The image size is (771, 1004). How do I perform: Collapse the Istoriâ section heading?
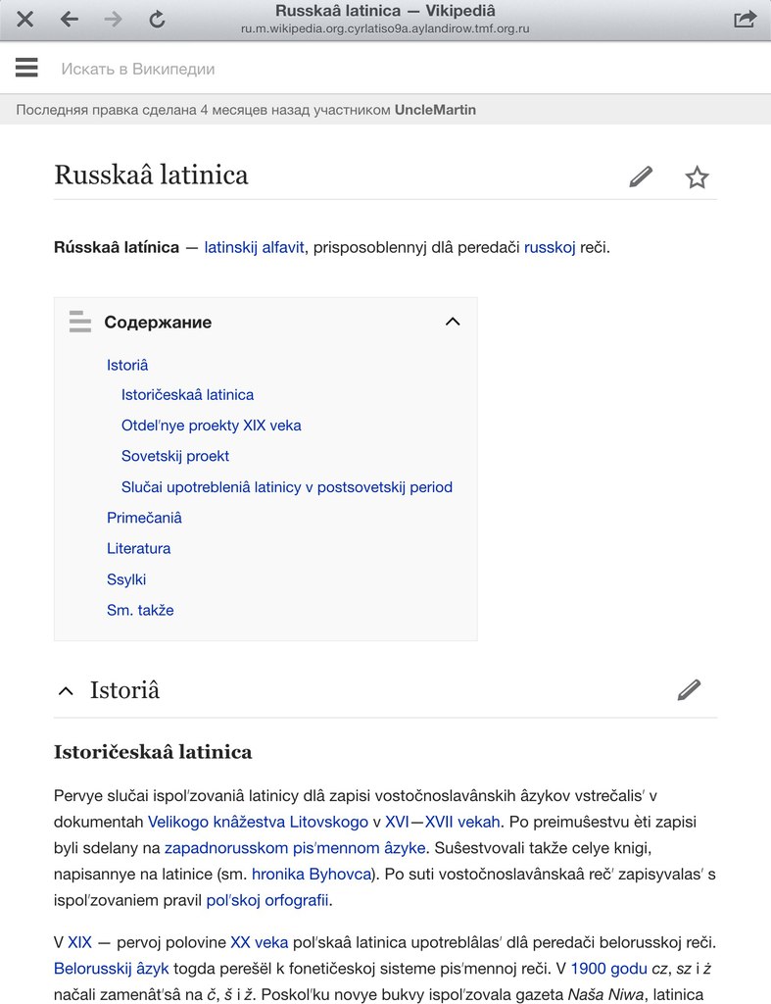point(66,690)
